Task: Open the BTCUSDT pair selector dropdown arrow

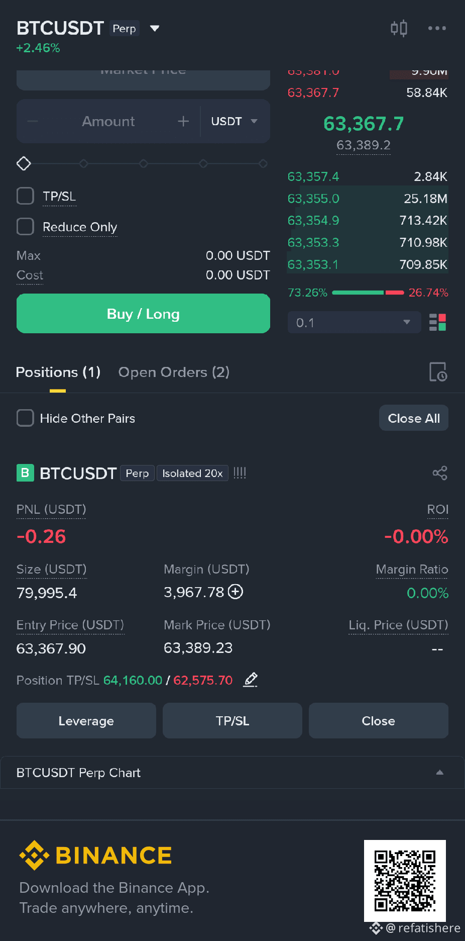Action: pos(155,28)
